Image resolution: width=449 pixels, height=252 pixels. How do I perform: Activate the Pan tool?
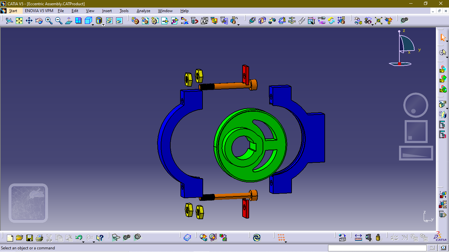(29, 20)
